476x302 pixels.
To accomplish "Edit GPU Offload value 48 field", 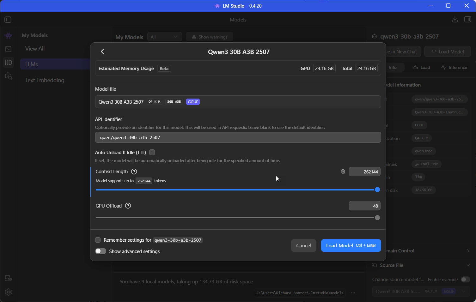I will [365, 206].
